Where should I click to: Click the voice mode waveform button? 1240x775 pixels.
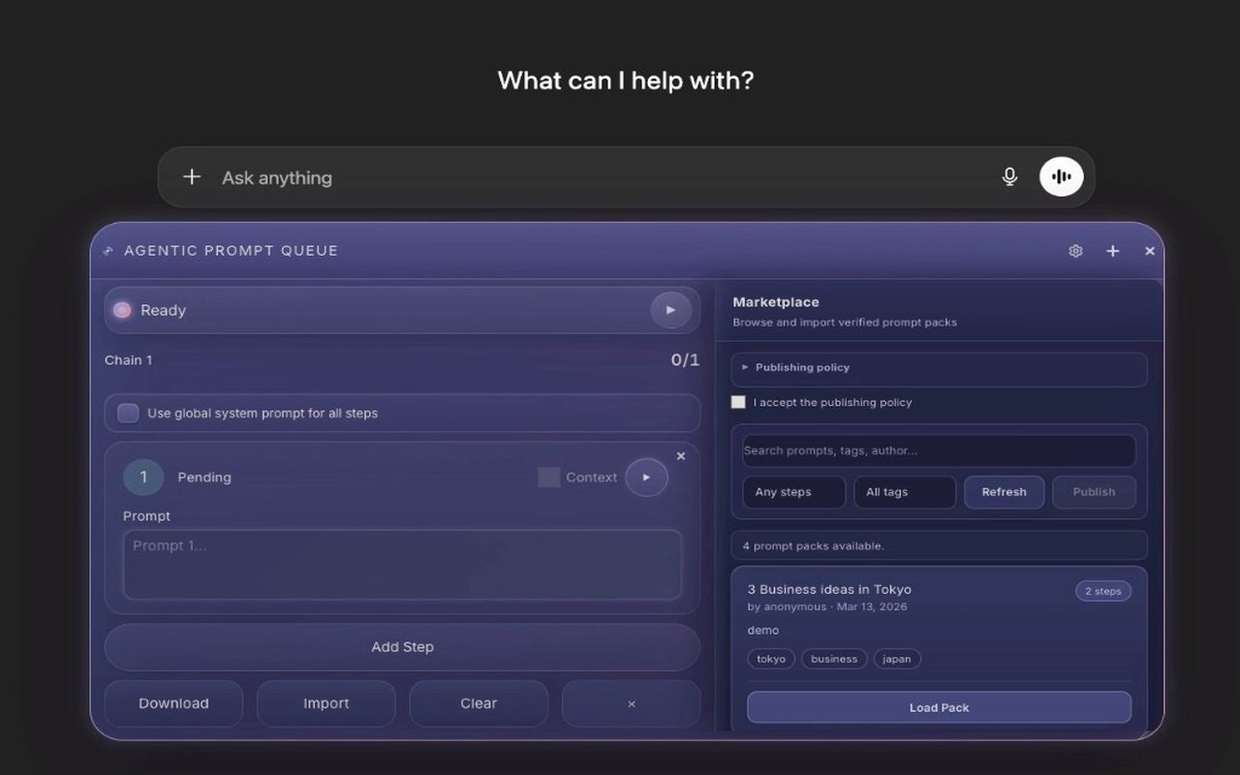pyautogui.click(x=1061, y=177)
